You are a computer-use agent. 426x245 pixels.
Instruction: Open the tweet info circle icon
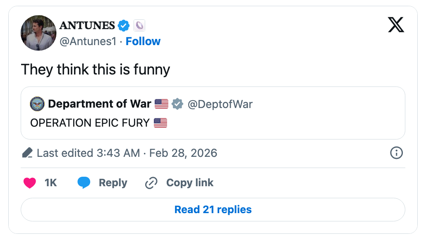point(396,153)
